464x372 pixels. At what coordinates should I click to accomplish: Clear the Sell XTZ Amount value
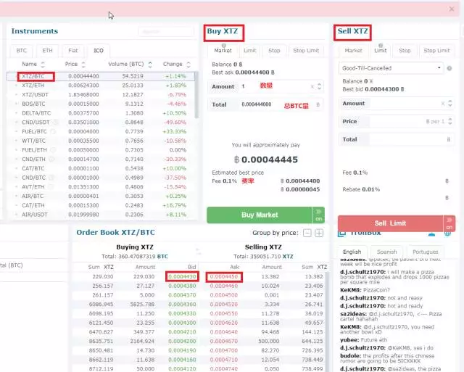point(443,104)
